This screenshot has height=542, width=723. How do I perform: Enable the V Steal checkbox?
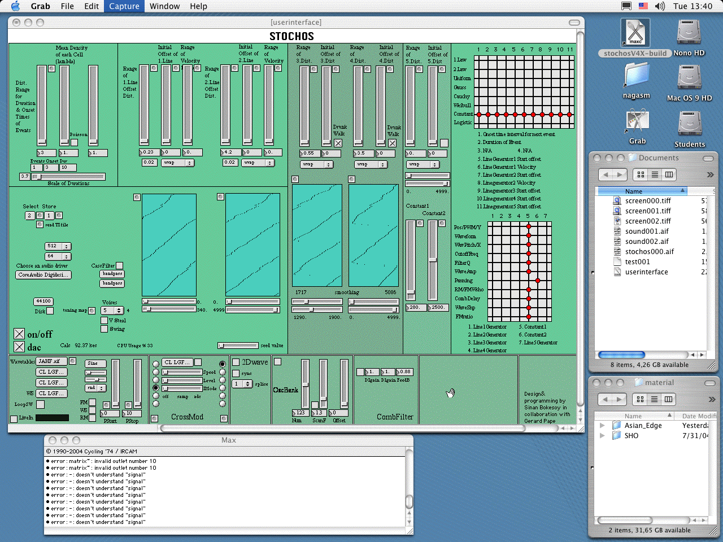point(104,321)
